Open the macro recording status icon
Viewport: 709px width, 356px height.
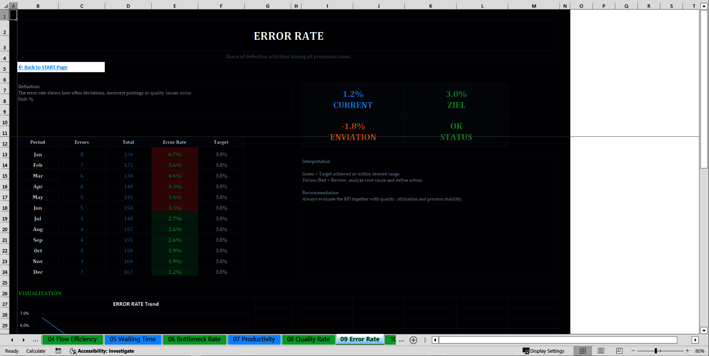58,351
